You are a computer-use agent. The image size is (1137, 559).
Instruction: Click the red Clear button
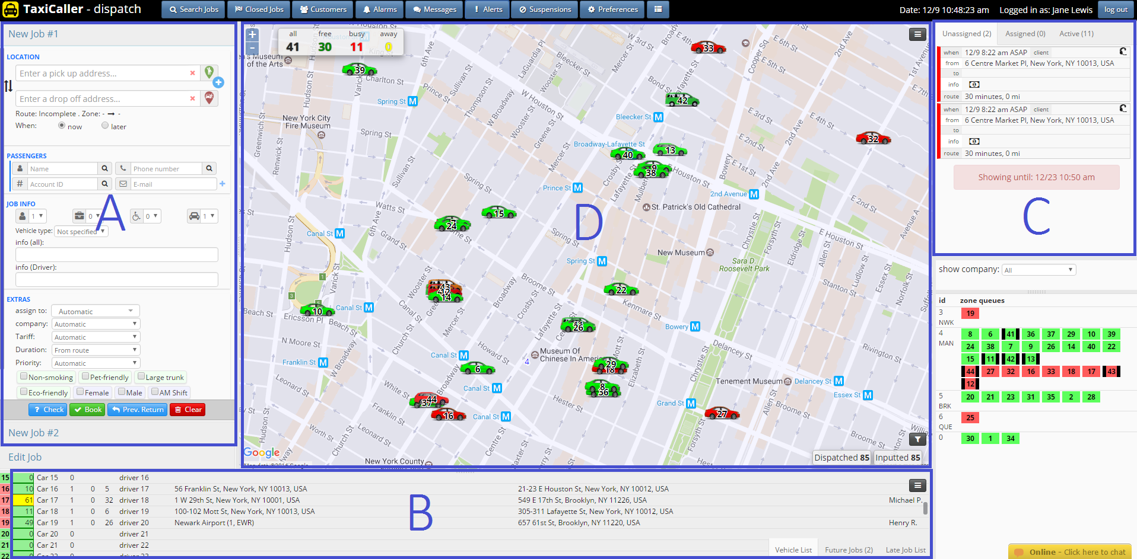click(x=187, y=409)
